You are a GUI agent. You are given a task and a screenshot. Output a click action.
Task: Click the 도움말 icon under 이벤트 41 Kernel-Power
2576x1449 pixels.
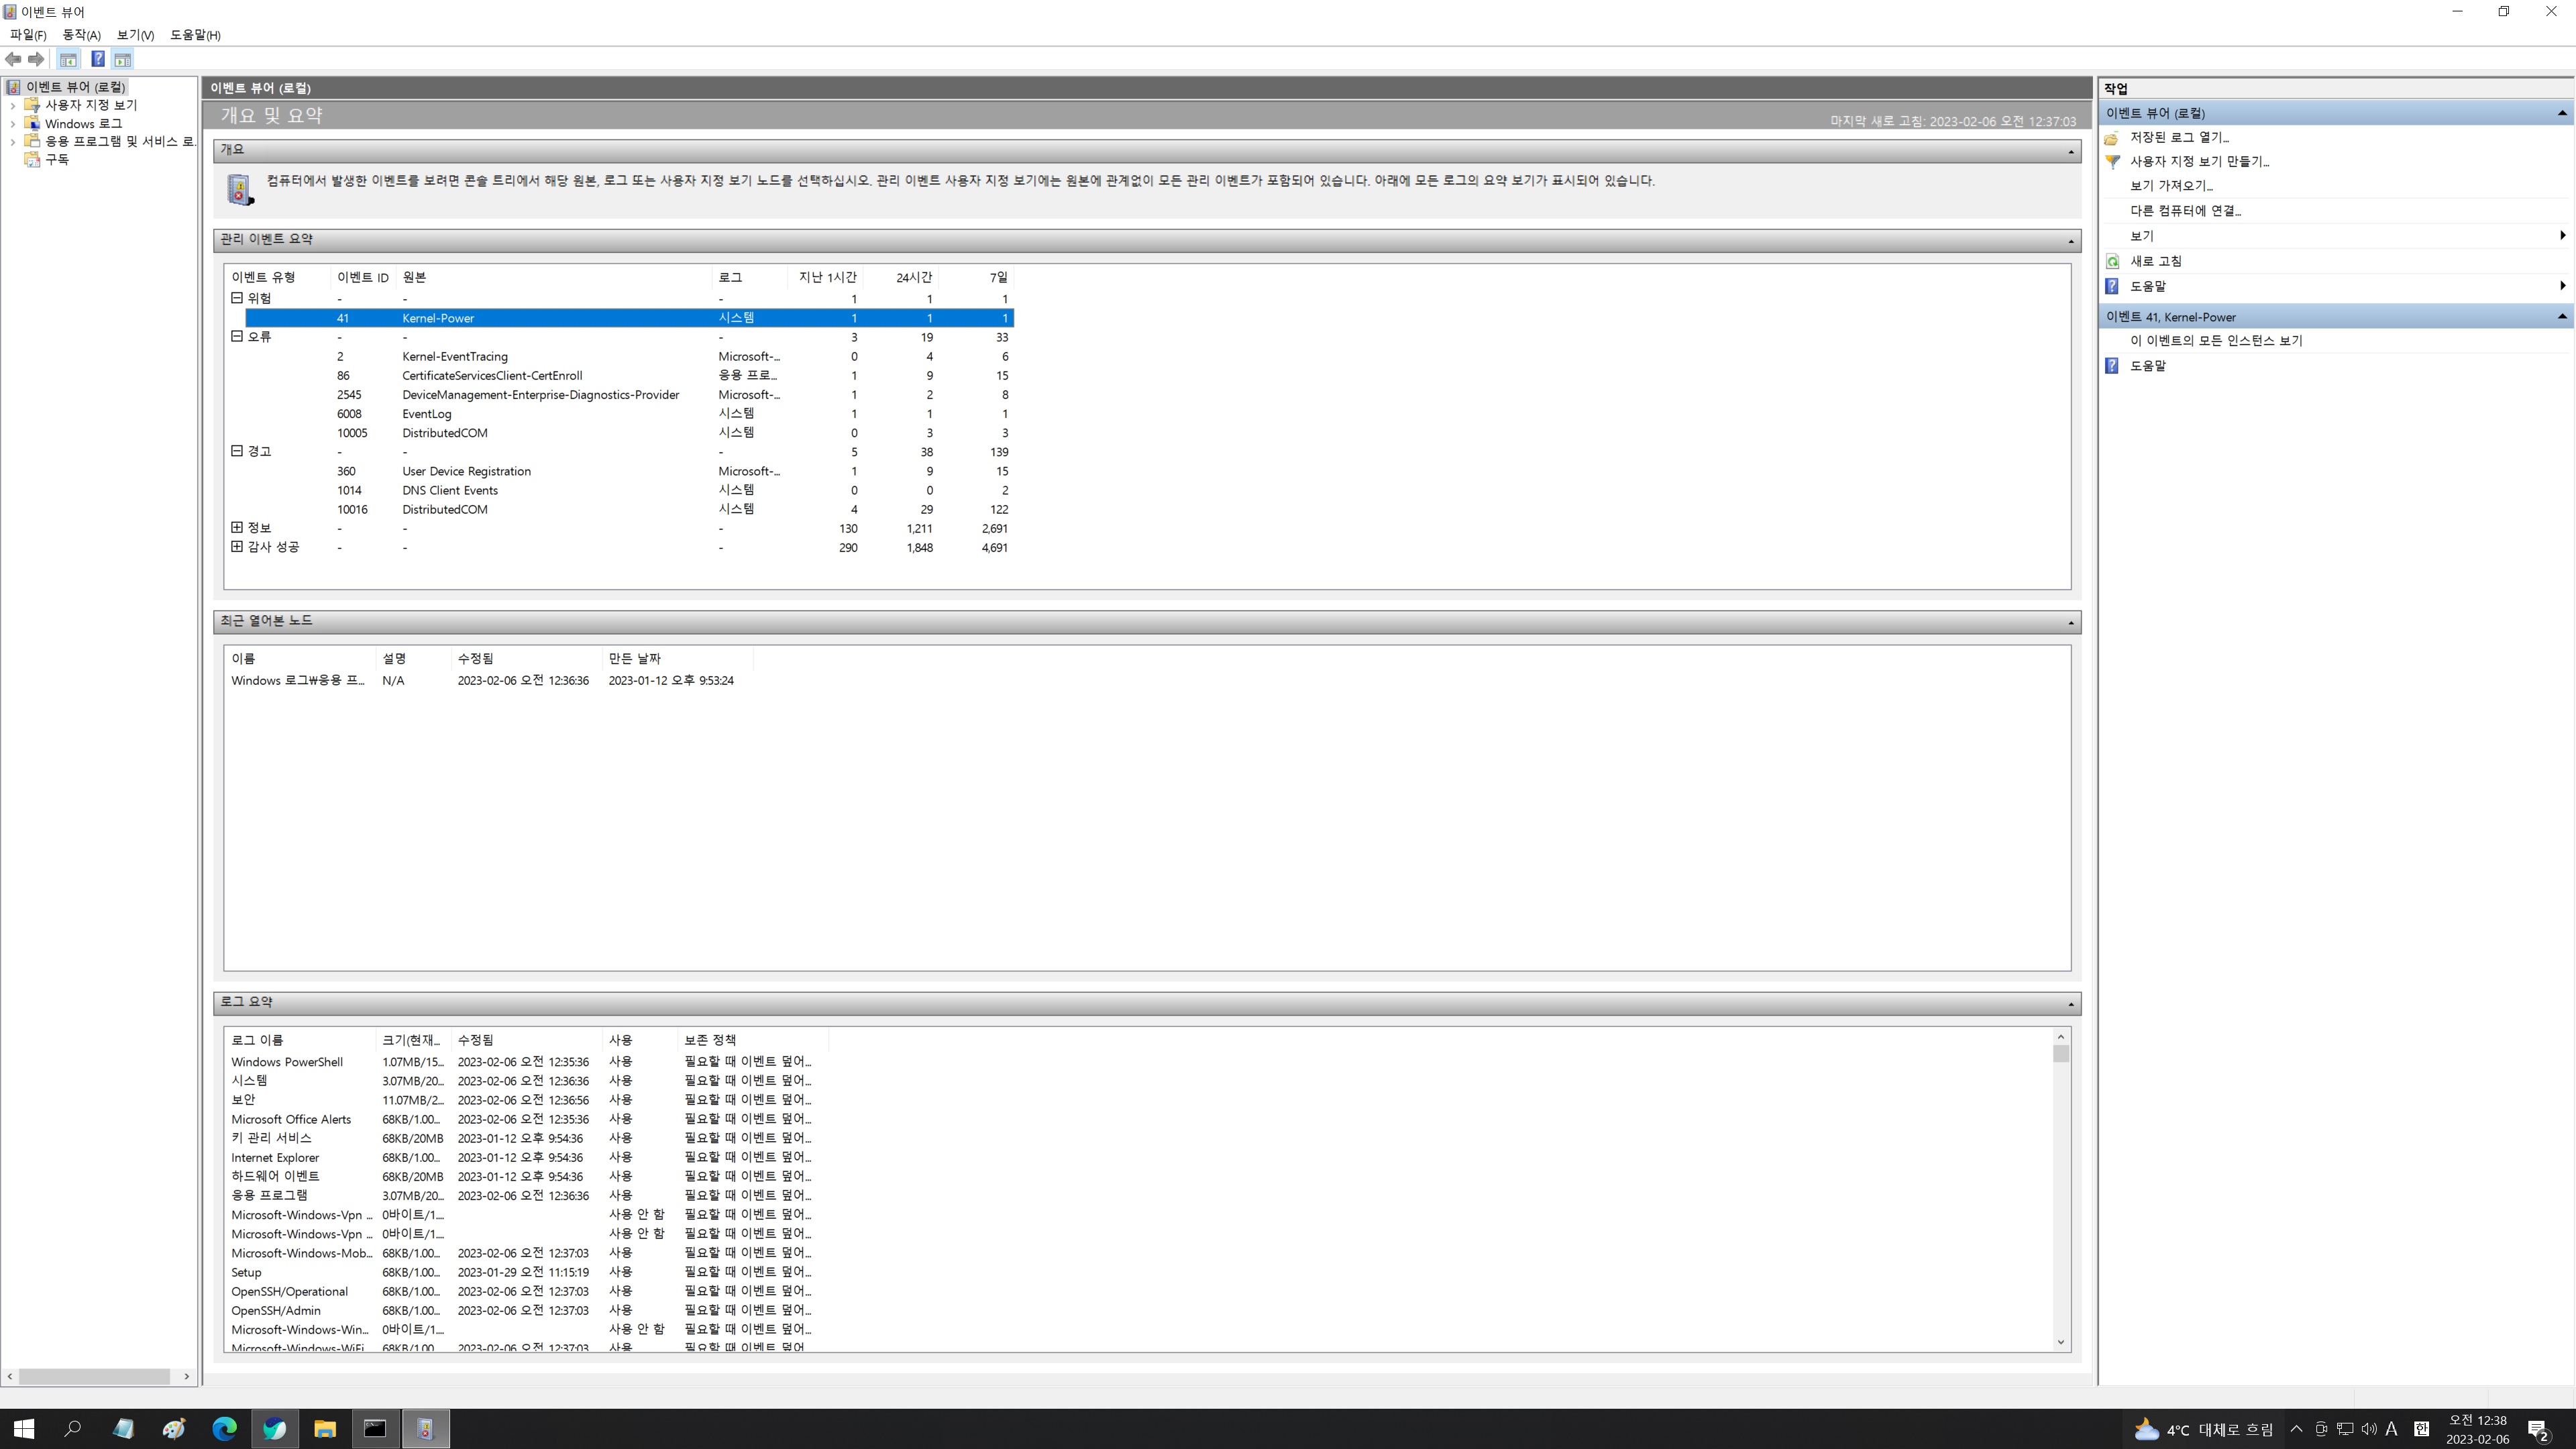click(x=2111, y=366)
